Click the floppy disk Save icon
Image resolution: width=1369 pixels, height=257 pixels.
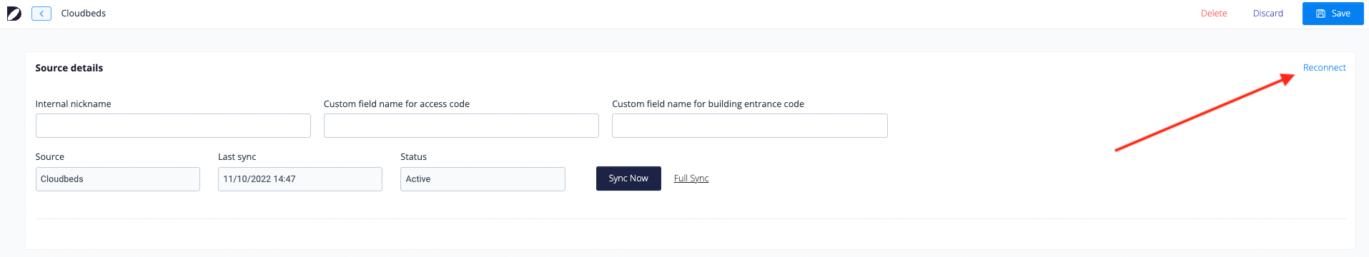[x=1320, y=14]
